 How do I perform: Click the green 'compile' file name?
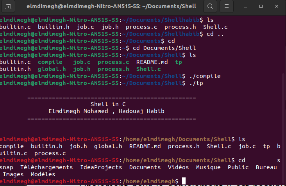tap(50, 62)
